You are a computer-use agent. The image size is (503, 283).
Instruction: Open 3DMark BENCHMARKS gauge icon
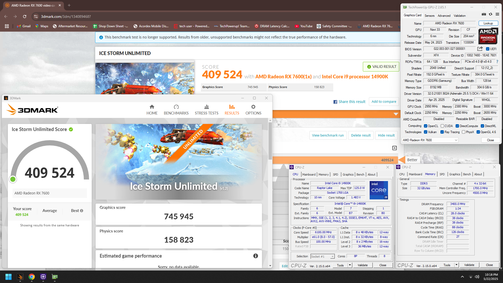(x=176, y=107)
